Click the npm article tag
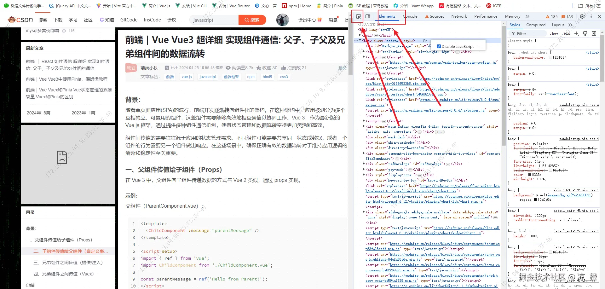 coord(251,77)
